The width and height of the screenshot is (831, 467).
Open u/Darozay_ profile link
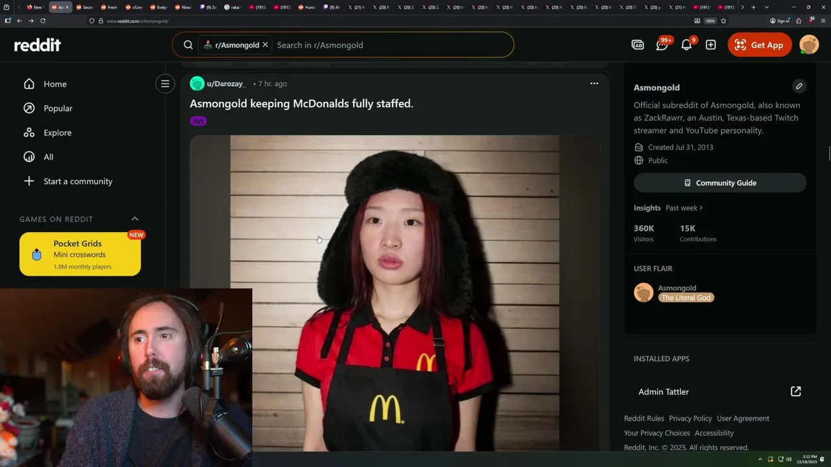(226, 84)
